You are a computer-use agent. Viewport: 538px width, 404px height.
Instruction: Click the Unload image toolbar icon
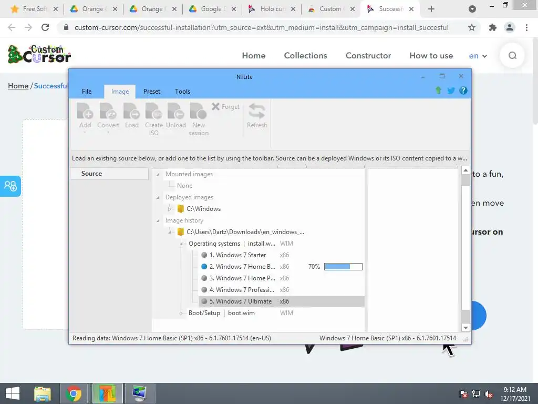[x=175, y=116]
